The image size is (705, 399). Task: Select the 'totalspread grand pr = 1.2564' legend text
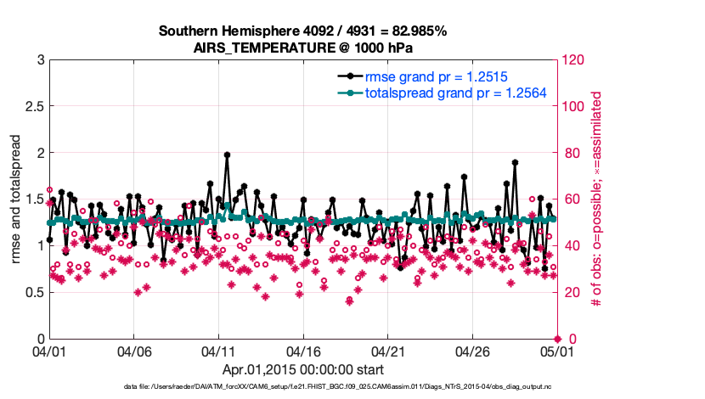(x=455, y=93)
